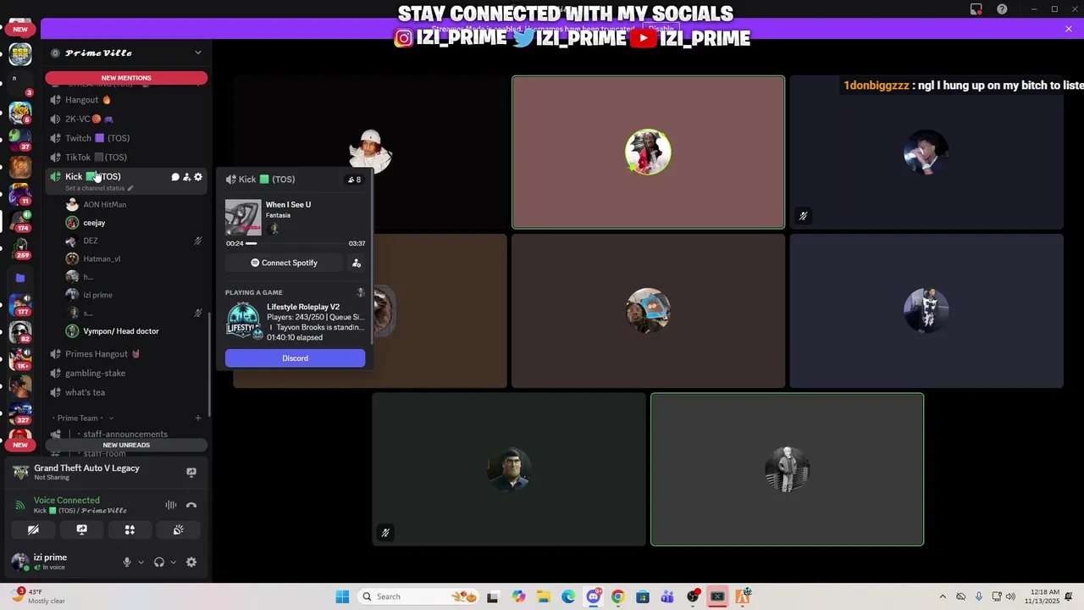Open File Explorer from taskbar
This screenshot has height=610, width=1084.
[x=543, y=596]
